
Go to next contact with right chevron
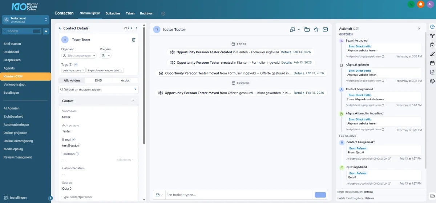[137, 28]
